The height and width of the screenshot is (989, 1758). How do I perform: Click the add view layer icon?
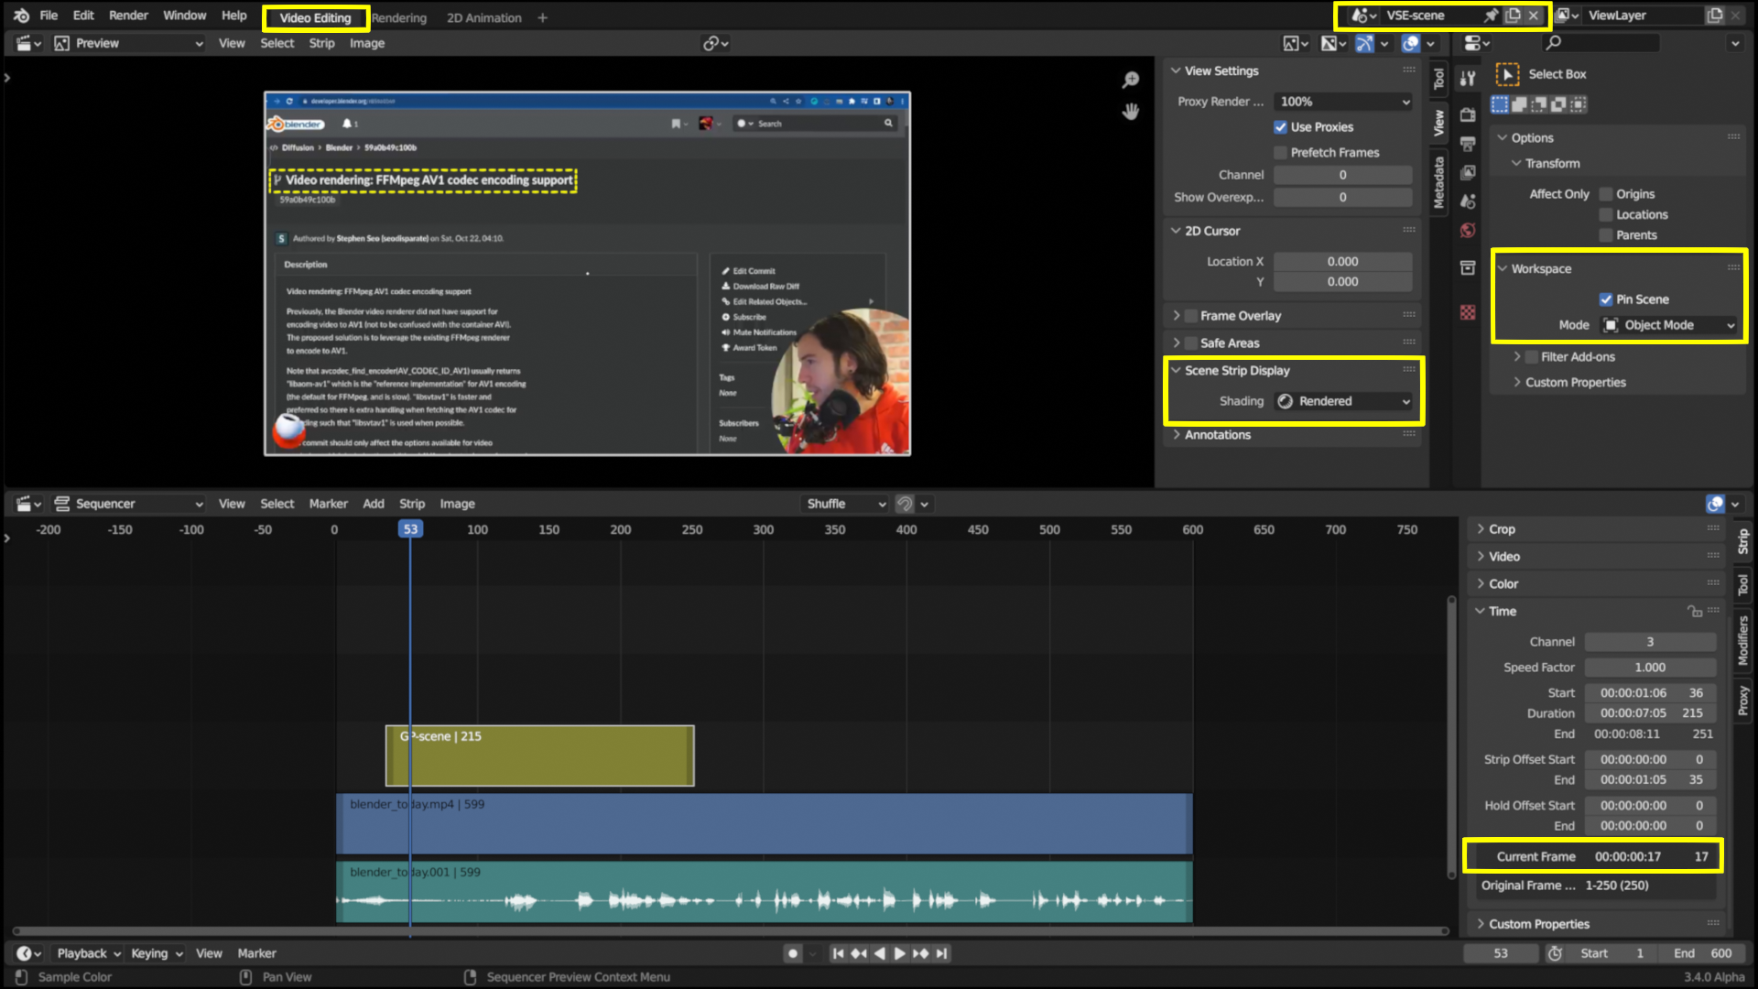tap(1714, 16)
